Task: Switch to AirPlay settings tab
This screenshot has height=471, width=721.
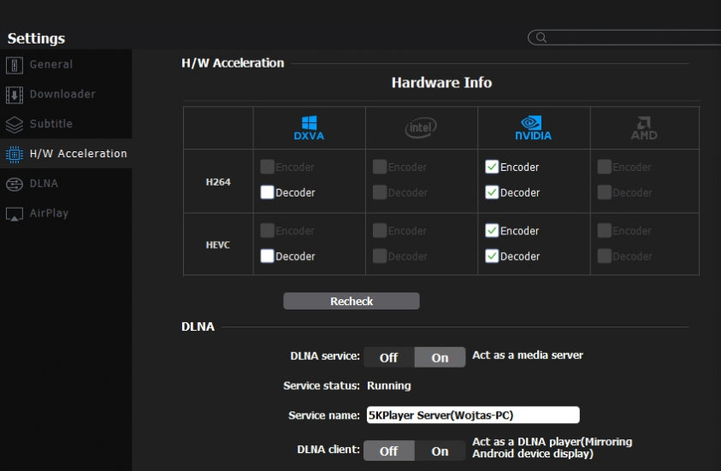Action: 49,214
